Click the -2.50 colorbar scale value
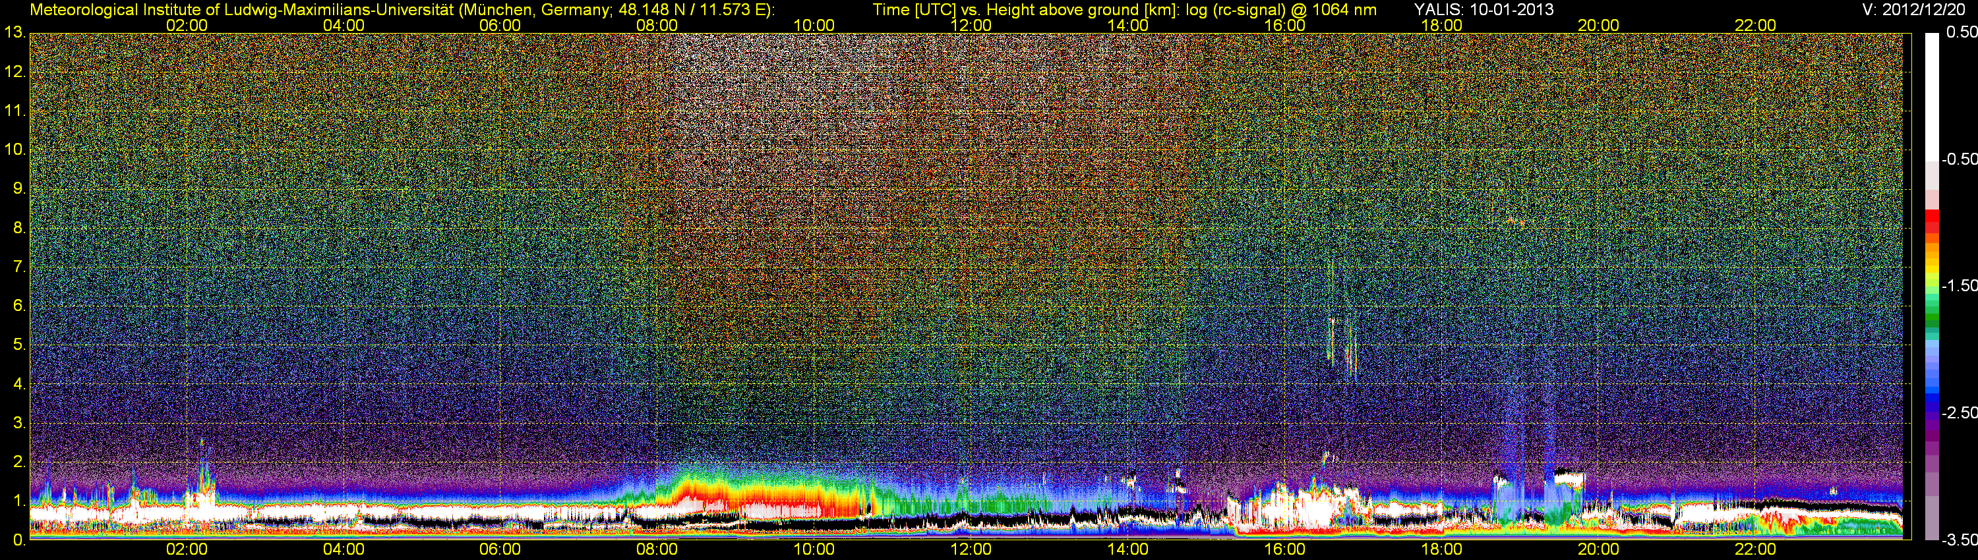 (x=1959, y=412)
